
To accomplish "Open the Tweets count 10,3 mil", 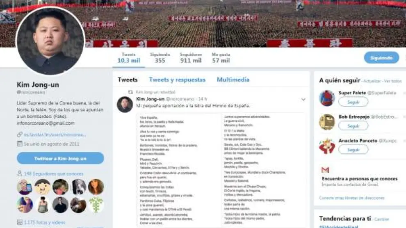I will tap(129, 58).
